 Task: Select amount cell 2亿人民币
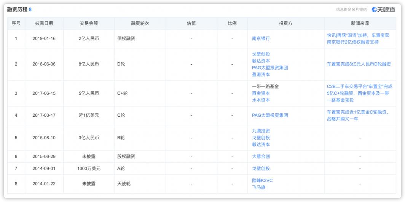coord(89,38)
